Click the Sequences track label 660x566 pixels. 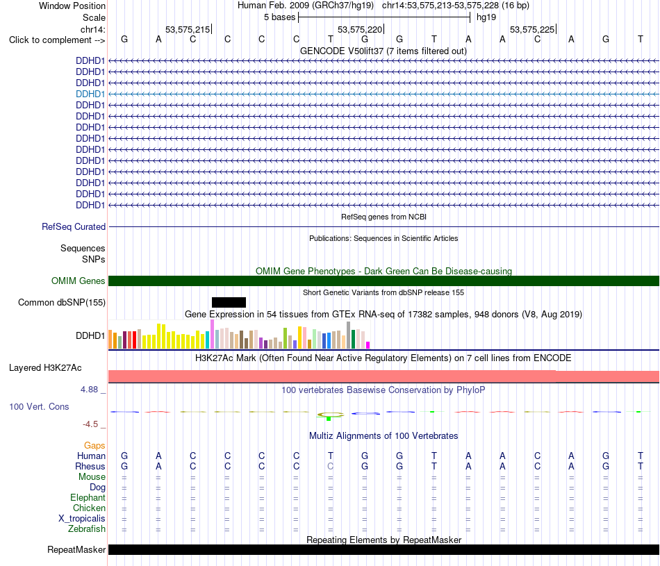[x=83, y=249]
